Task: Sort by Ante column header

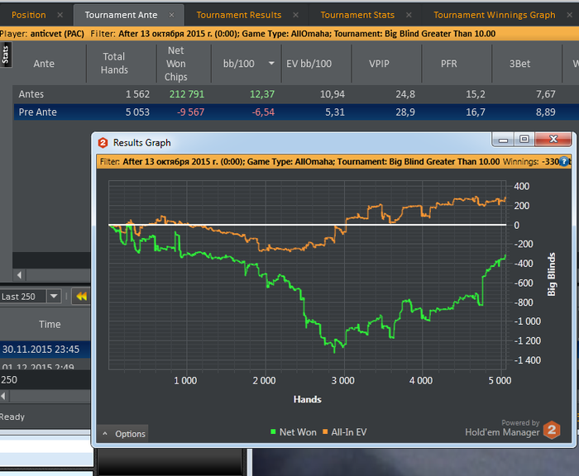Action: tap(44, 64)
